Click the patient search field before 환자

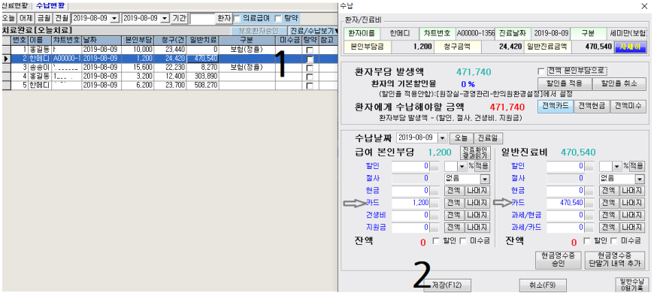coord(202,18)
